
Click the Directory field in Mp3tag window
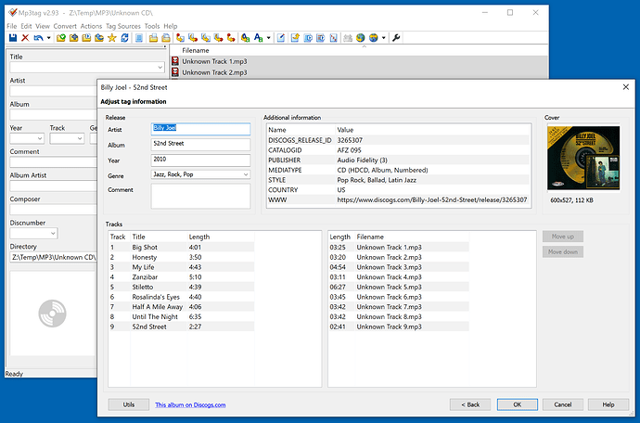click(53, 257)
